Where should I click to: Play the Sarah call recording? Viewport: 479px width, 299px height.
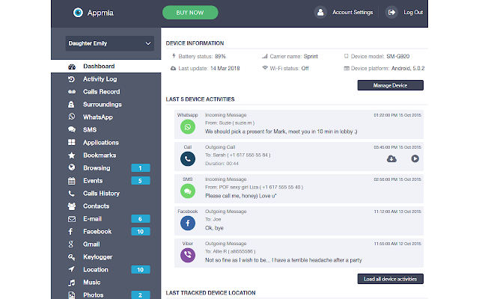click(415, 158)
